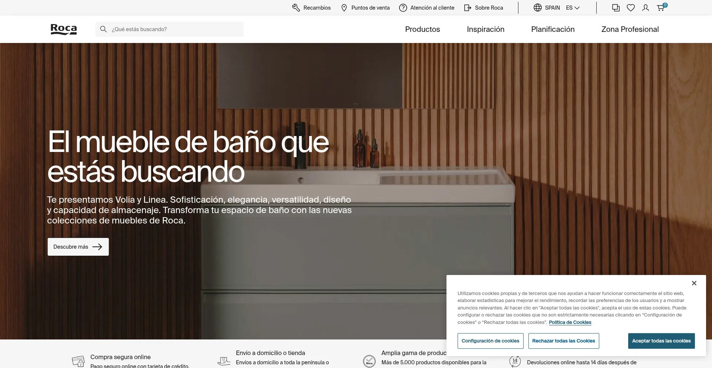
Task: Click the SPAIN country label
Action: click(x=553, y=8)
